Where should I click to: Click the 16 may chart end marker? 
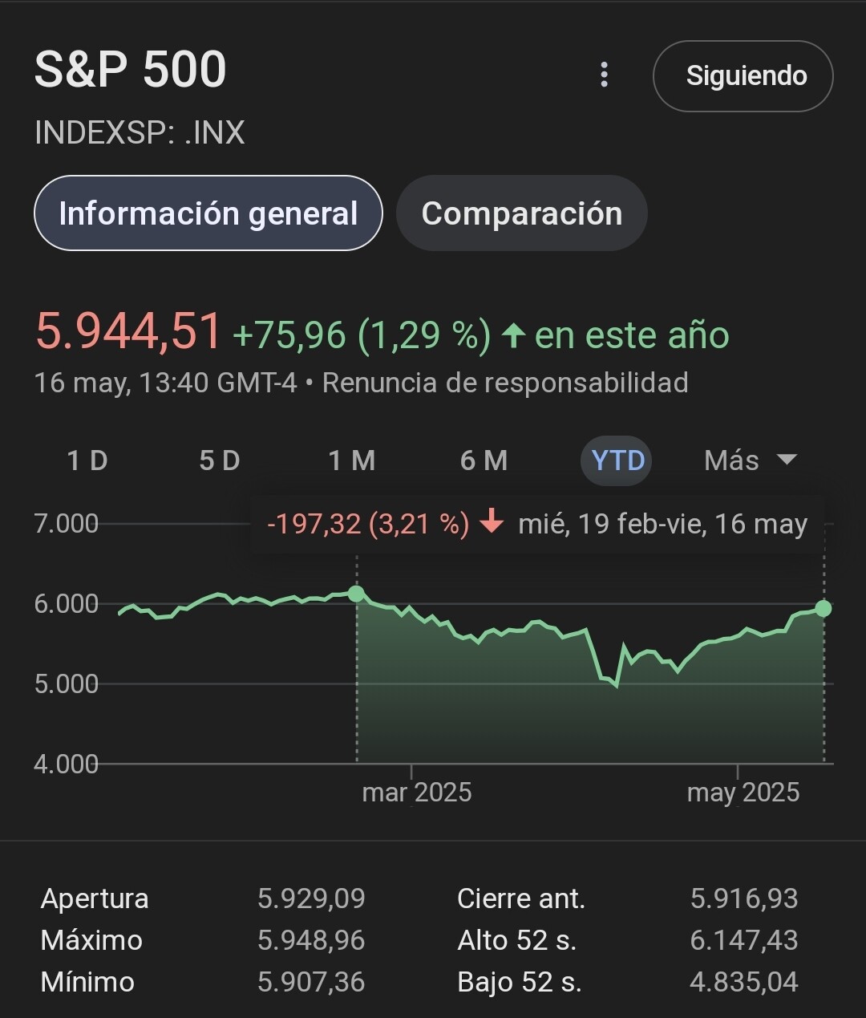824,608
